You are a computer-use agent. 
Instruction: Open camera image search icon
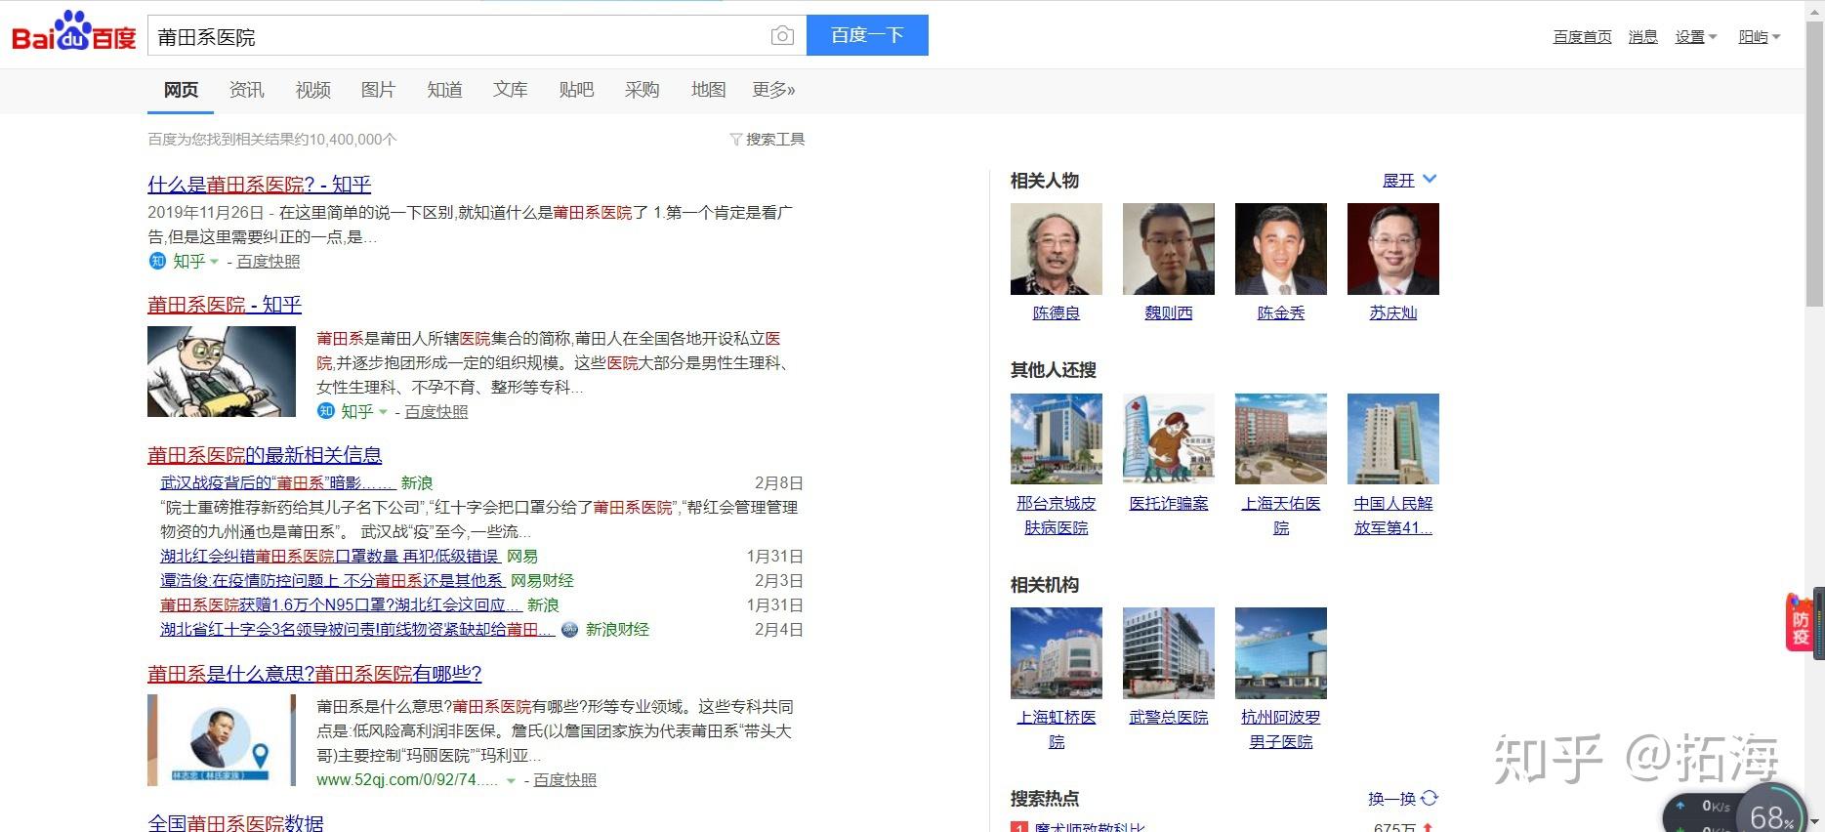pos(782,36)
